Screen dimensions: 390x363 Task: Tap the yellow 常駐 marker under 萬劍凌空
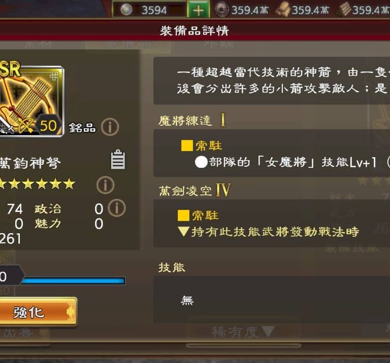(183, 215)
